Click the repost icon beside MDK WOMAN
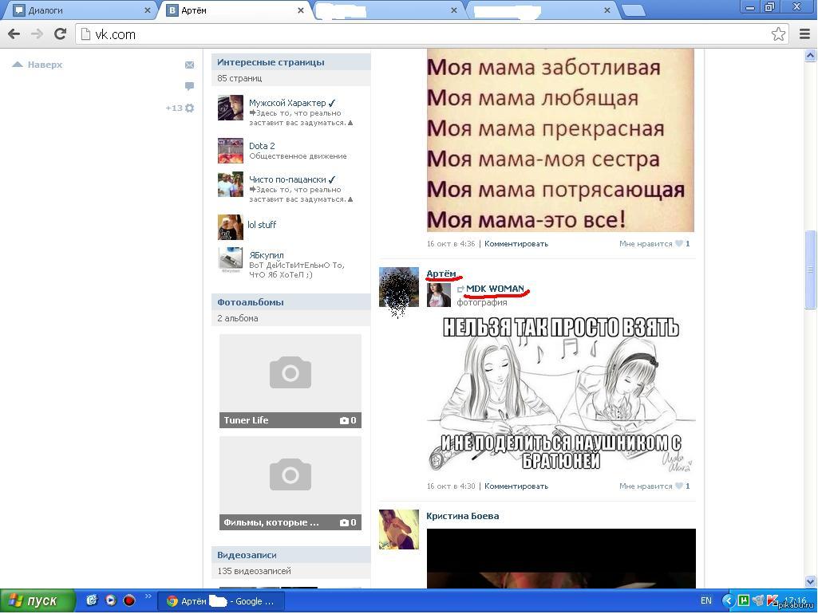This screenshot has height=614, width=818. pos(460,289)
